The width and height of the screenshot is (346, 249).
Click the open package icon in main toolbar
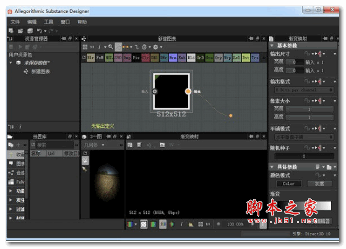coord(20,31)
